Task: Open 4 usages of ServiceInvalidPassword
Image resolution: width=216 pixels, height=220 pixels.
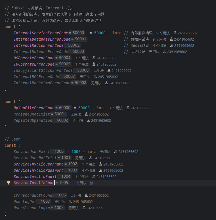Action: click(89, 171)
